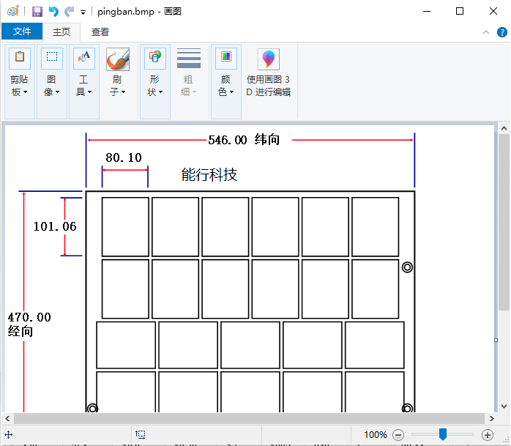This screenshot has width=511, height=446.
Task: Click the vertical scrollbar thumb
Action: (x=504, y=222)
